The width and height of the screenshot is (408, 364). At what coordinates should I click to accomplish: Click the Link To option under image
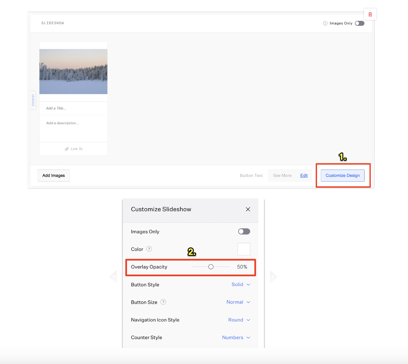click(74, 149)
